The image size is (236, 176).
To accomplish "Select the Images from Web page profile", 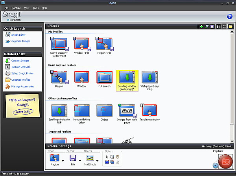I will pyautogui.click(x=127, y=114).
